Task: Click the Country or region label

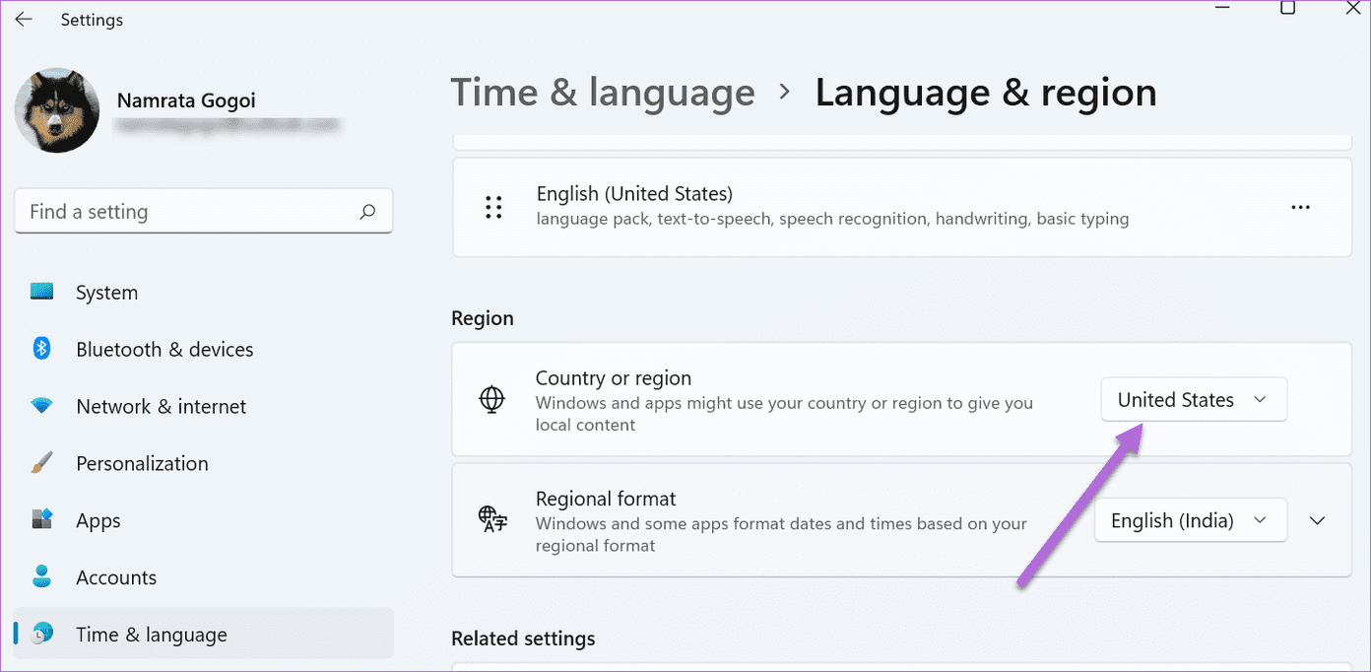Action: pos(614,378)
